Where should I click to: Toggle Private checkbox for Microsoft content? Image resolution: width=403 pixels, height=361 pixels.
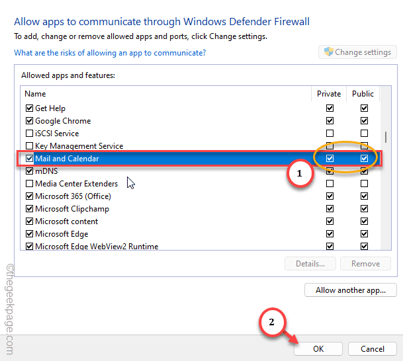click(x=330, y=221)
